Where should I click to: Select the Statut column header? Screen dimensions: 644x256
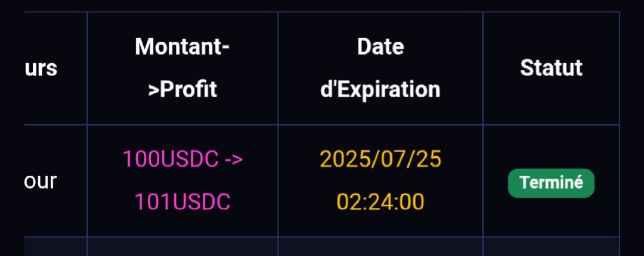[551, 68]
